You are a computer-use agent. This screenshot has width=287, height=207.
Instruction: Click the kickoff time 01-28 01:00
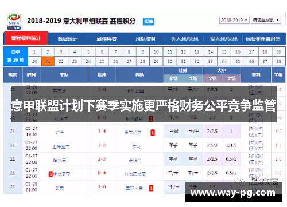click(x=32, y=187)
